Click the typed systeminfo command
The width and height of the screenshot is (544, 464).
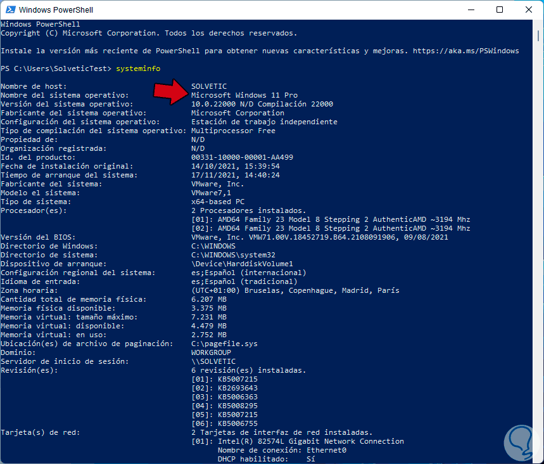pyautogui.click(x=138, y=68)
